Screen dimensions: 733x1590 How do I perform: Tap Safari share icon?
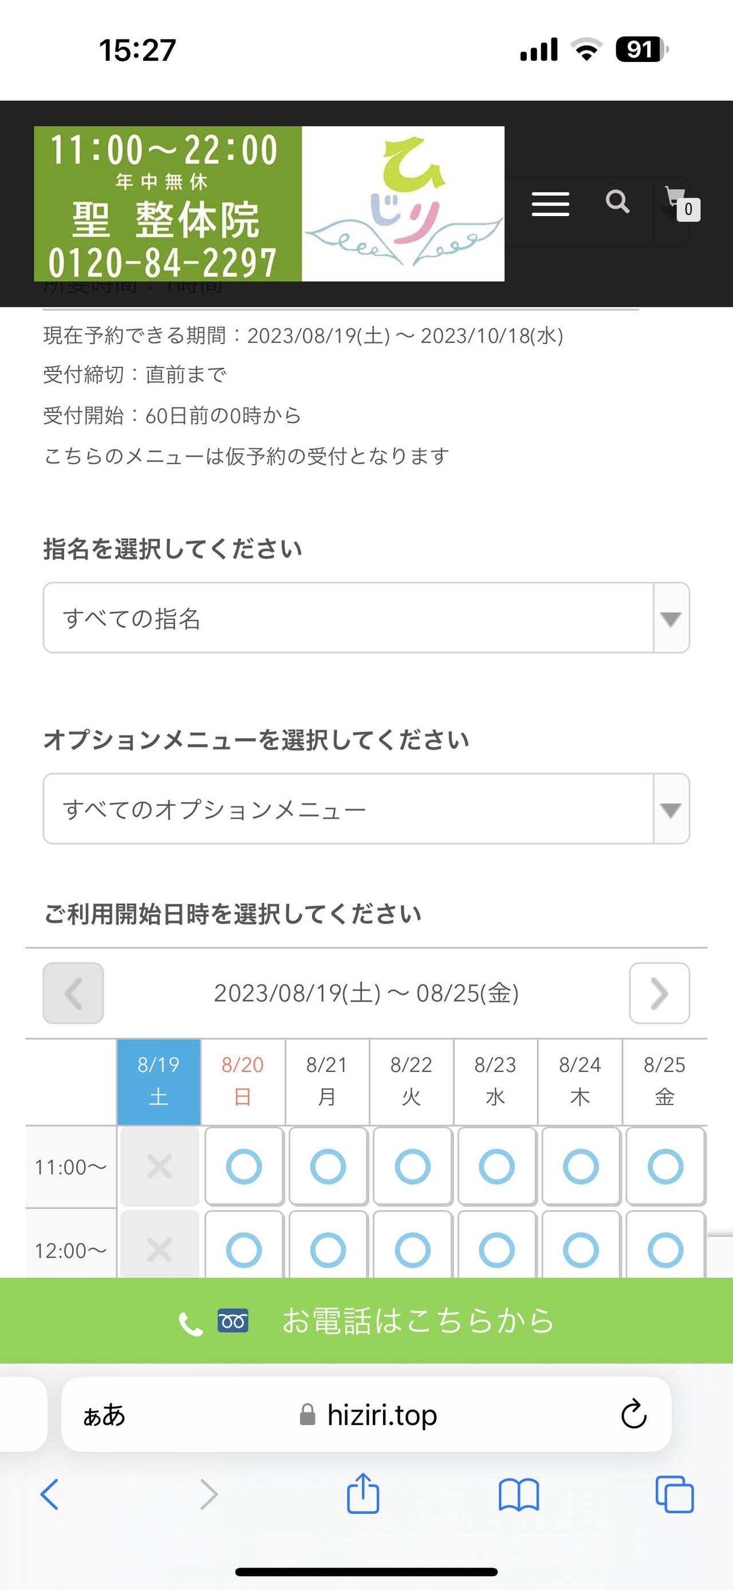[362, 1495]
